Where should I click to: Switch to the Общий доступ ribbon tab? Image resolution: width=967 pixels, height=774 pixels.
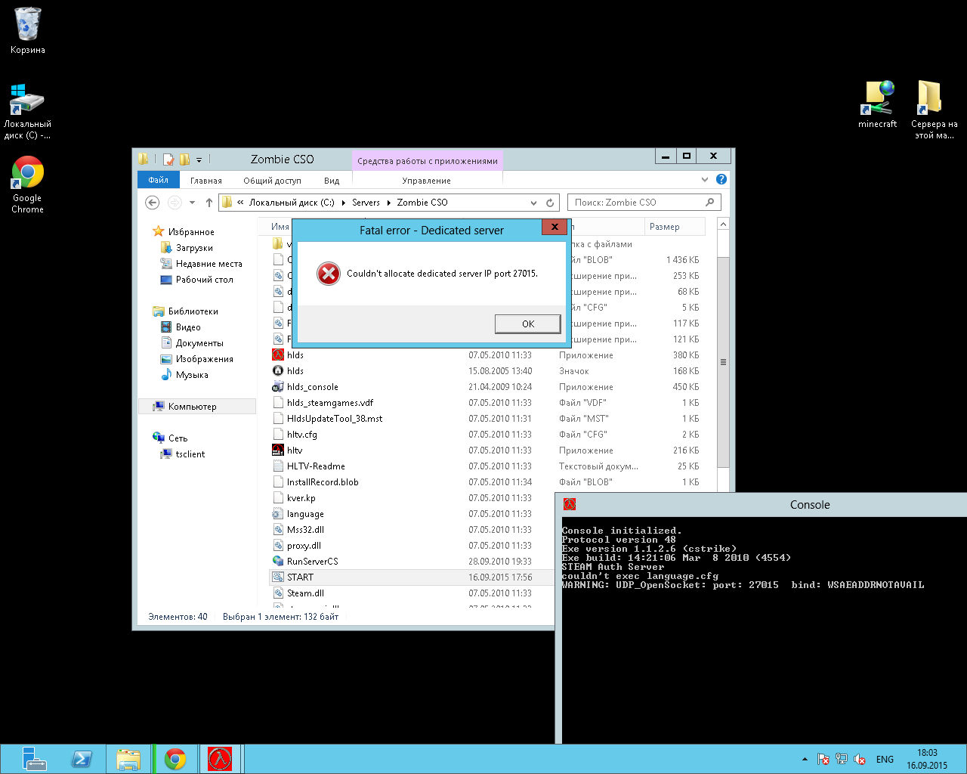pyautogui.click(x=272, y=181)
